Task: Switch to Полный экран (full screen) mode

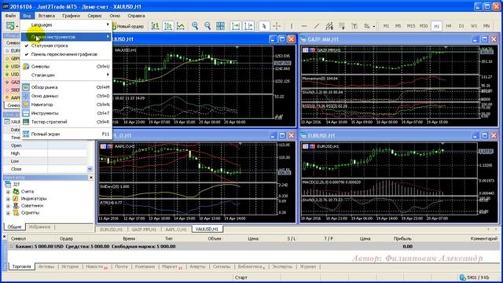Action: 66,134
